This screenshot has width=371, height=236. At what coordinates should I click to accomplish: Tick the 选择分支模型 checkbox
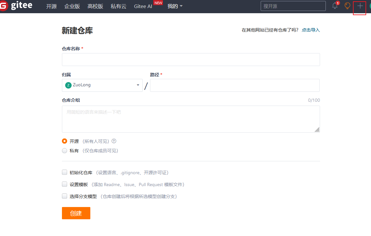tap(65, 196)
